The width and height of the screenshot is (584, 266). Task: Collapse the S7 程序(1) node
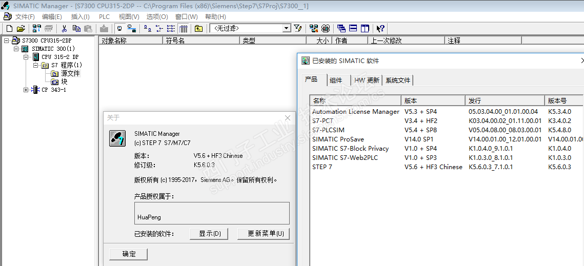tap(35, 65)
